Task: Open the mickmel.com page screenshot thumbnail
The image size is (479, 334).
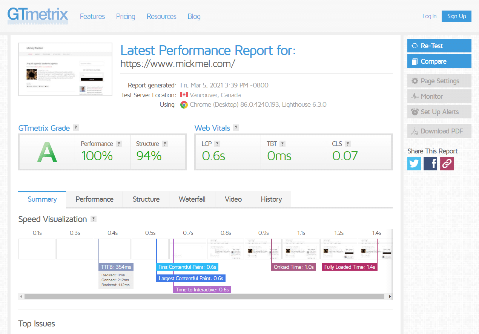Action: click(x=65, y=69)
